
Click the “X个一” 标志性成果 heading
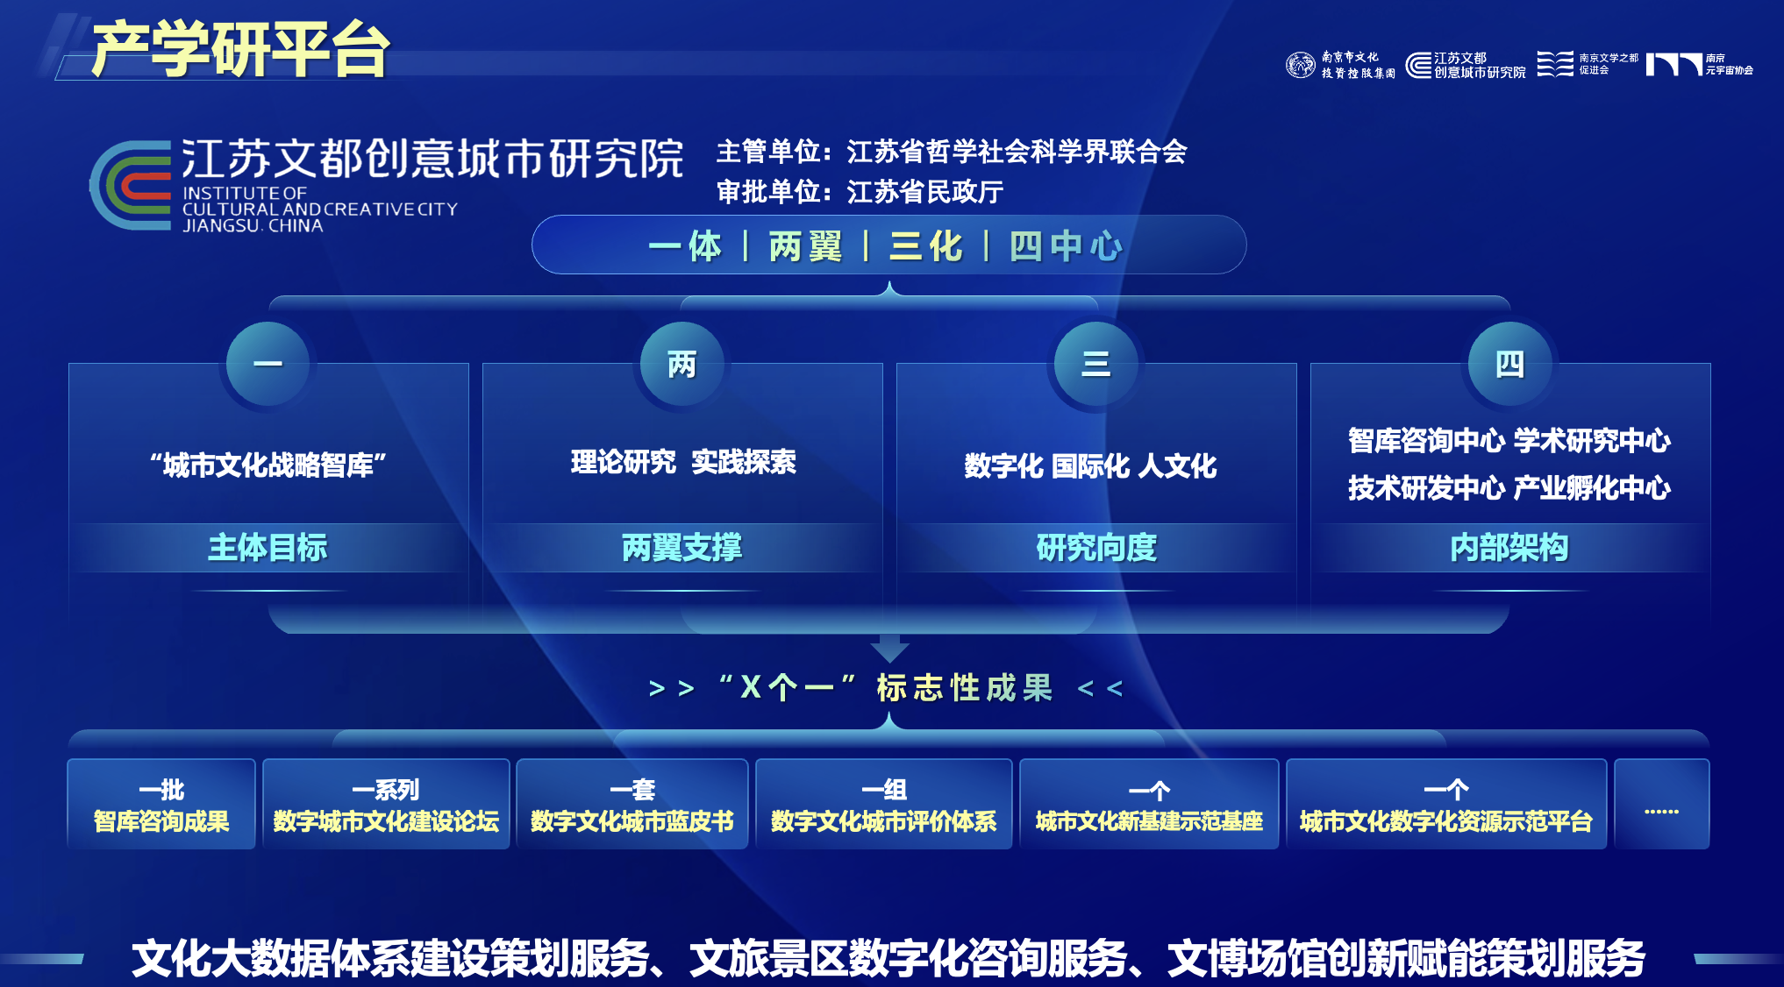tap(886, 687)
